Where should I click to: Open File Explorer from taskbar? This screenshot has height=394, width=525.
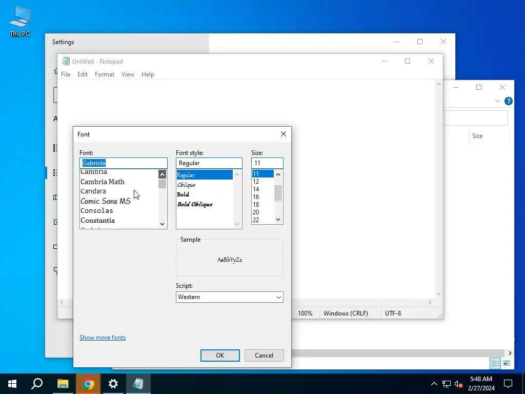tap(63, 384)
